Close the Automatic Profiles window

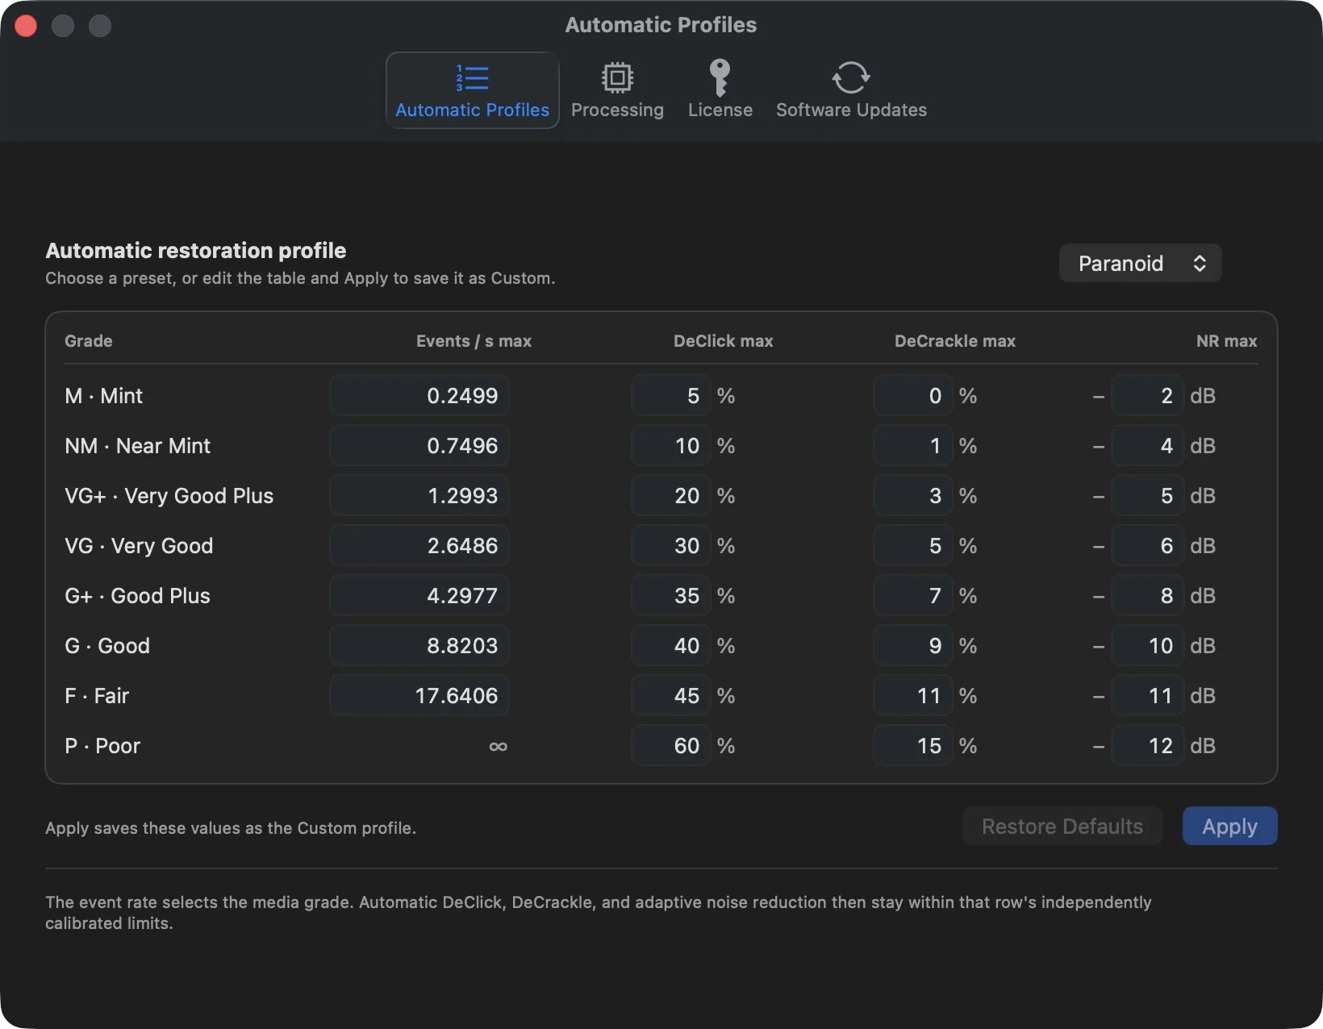pyautogui.click(x=26, y=26)
